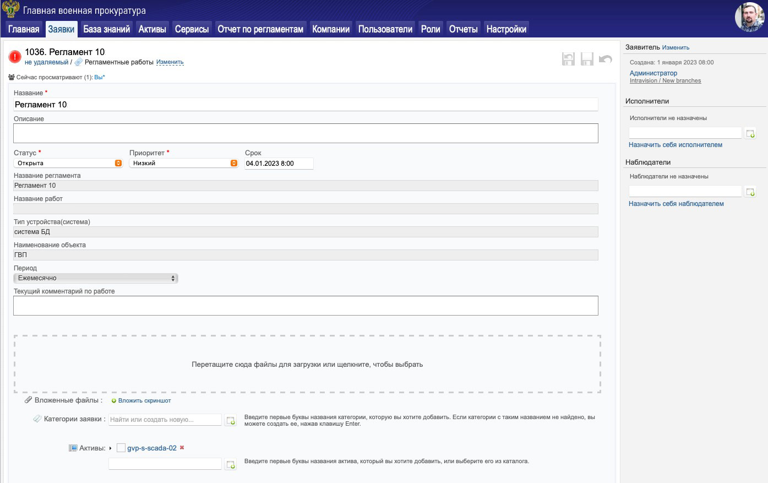Click Изменить next to Заявитель

click(676, 47)
